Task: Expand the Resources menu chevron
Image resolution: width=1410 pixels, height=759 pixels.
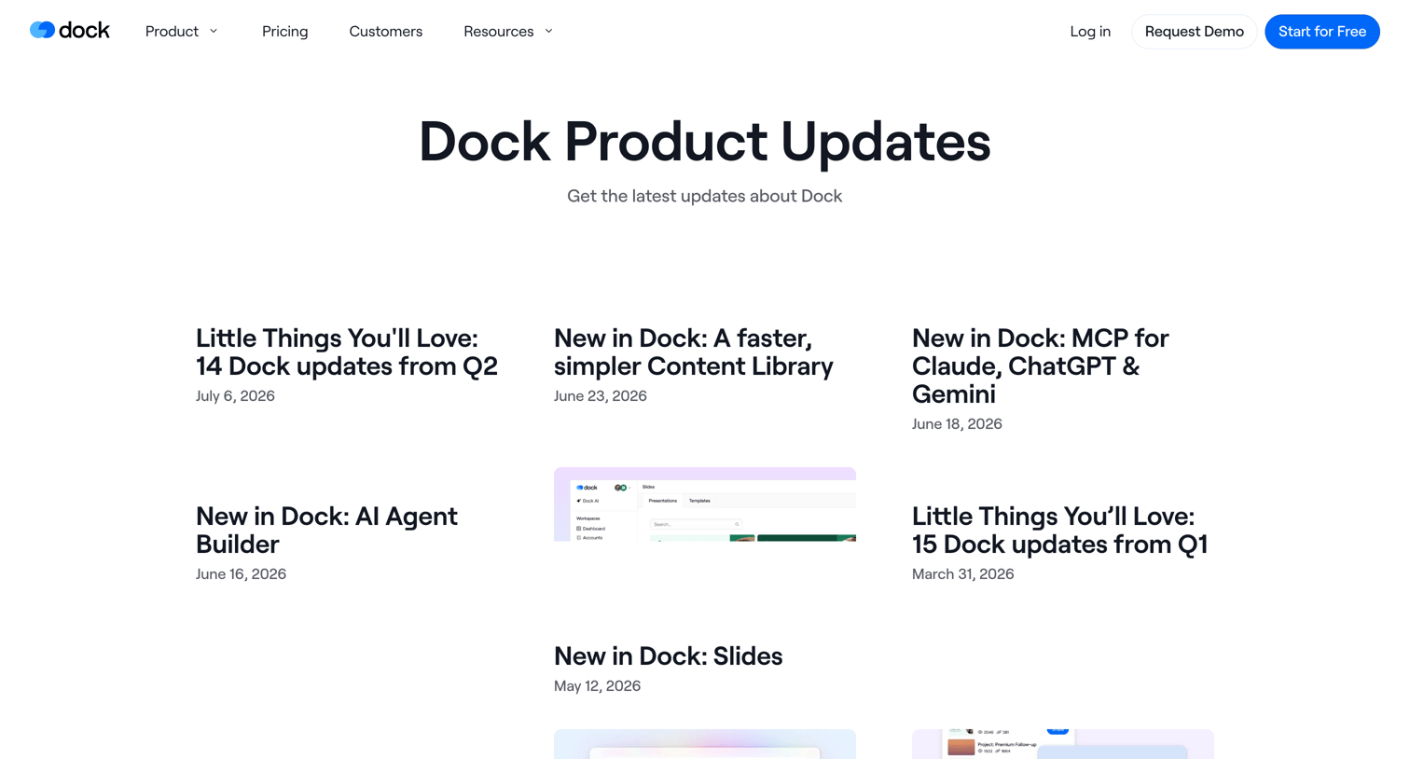Action: coord(548,32)
